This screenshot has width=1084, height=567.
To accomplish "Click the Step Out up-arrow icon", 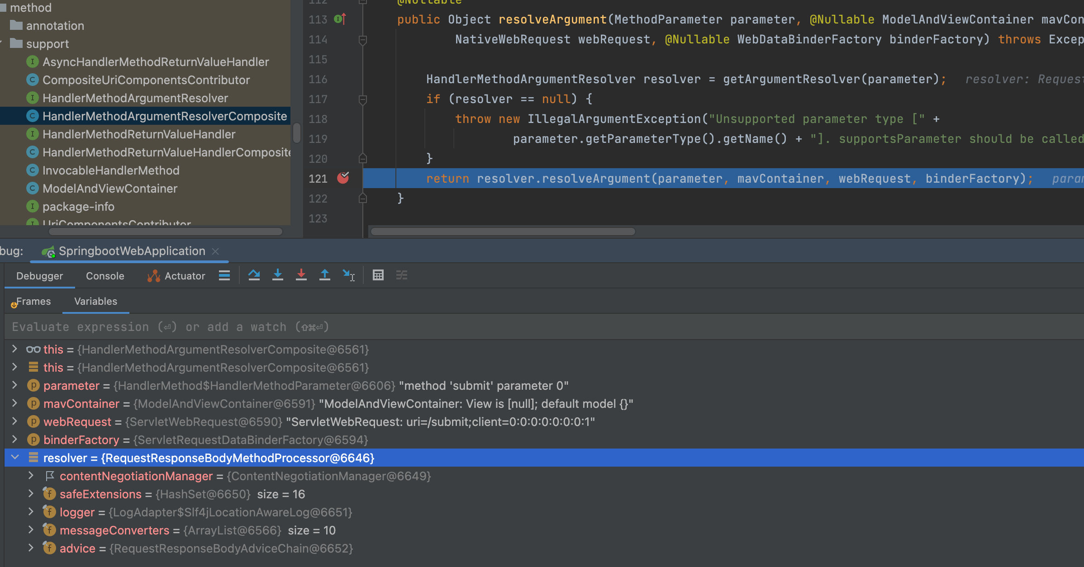I will click(324, 275).
